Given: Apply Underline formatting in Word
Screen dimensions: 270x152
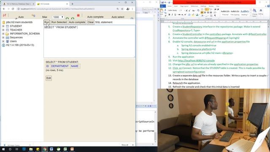Looking at the screenshot, I should pos(175,15).
